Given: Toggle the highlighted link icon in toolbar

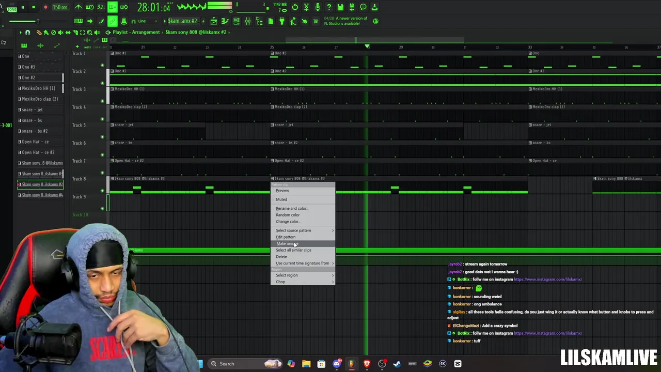Looking at the screenshot, I should pyautogui.click(x=112, y=21).
